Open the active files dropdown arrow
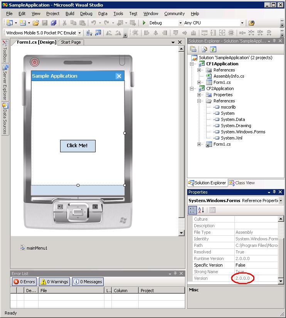 tap(173, 42)
